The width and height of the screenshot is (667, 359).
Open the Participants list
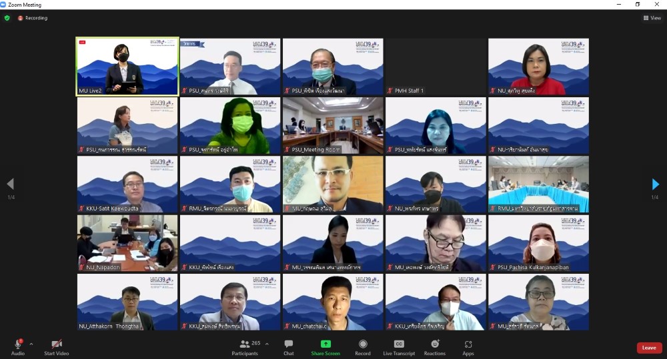coord(245,346)
